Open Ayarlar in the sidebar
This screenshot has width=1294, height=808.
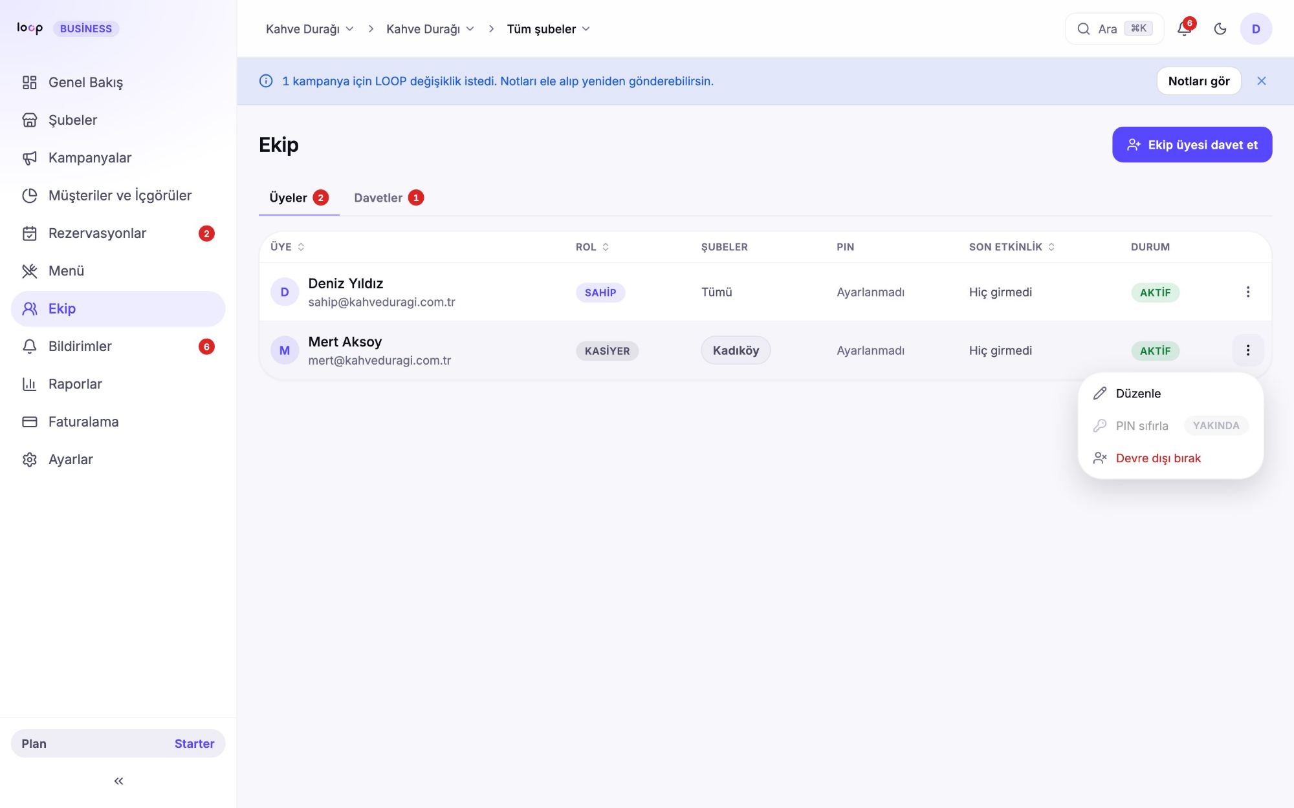click(118, 460)
